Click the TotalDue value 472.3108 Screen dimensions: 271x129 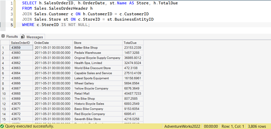click(133, 68)
